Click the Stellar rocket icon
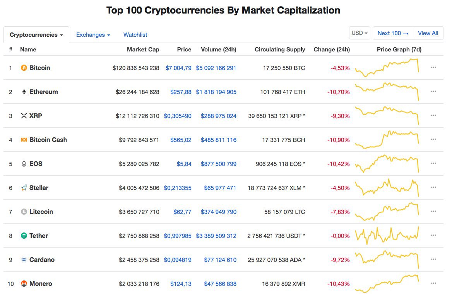 24,188
